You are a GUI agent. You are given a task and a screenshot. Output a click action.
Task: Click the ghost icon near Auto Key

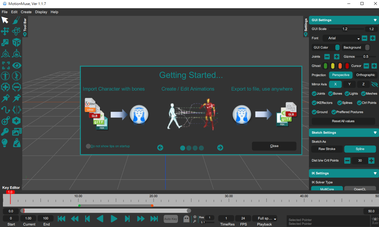pyautogui.click(x=186, y=219)
